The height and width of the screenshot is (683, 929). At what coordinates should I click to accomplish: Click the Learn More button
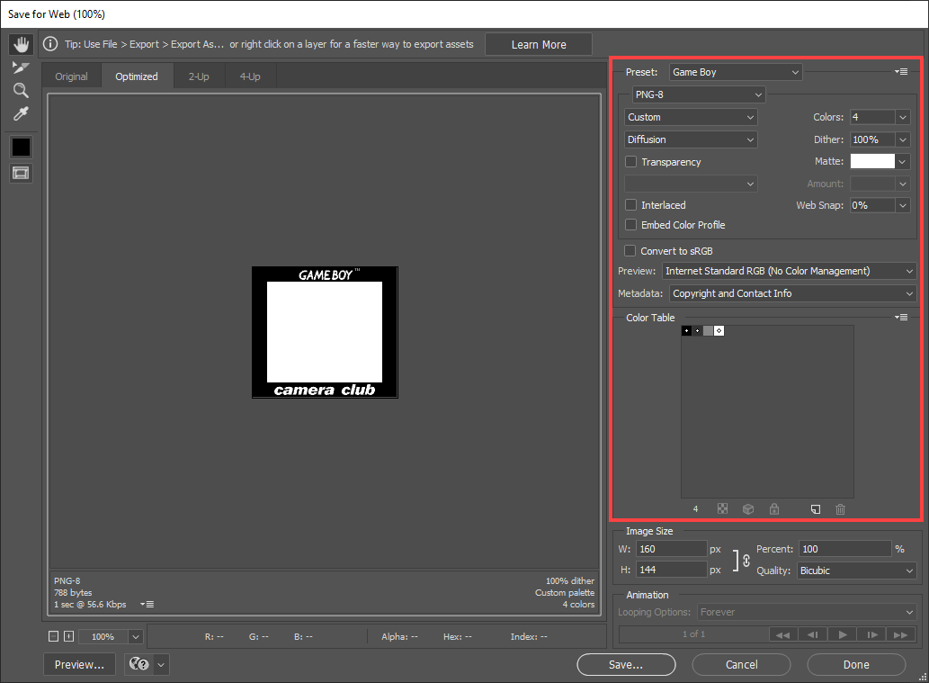[539, 44]
